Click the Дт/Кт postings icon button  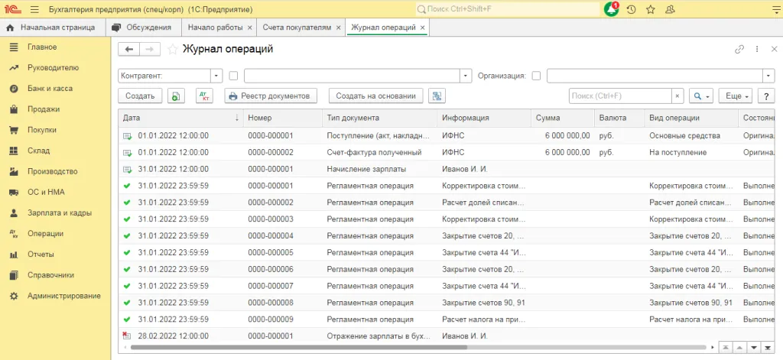click(x=205, y=96)
